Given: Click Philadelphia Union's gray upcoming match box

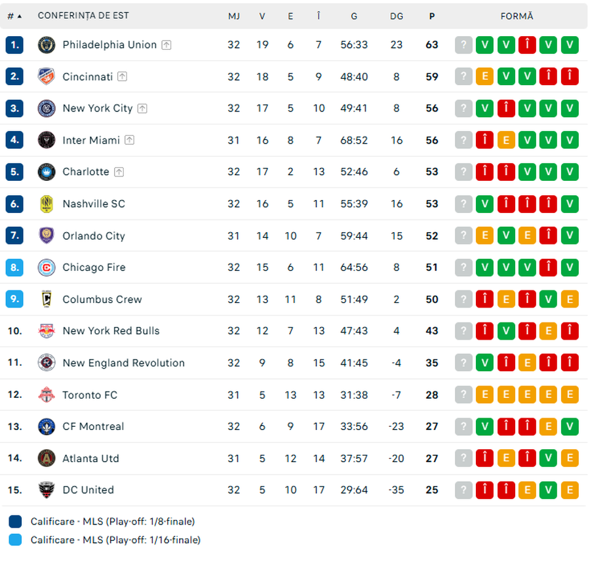Looking at the screenshot, I should [x=463, y=45].
